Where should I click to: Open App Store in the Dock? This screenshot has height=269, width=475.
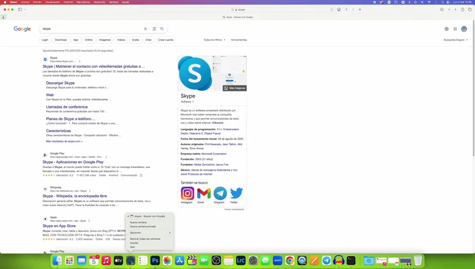tap(180, 260)
